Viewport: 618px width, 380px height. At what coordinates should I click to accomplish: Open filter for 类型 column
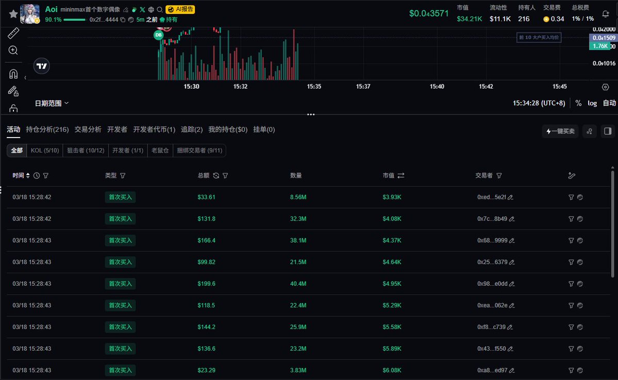point(123,176)
